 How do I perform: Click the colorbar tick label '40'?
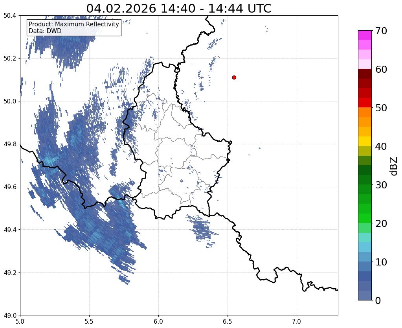click(x=381, y=146)
